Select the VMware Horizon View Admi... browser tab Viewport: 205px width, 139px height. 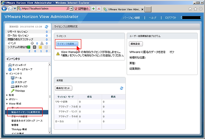click(122, 9)
